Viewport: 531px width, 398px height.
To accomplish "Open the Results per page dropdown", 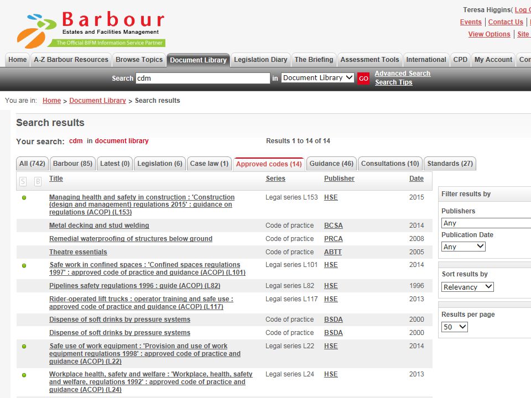I will 455,327.
